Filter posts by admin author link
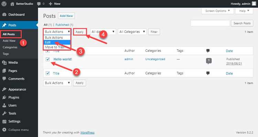This screenshot has width=258, height=137. 129,59
